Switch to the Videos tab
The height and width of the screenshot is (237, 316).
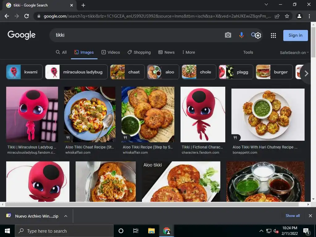pos(111,52)
